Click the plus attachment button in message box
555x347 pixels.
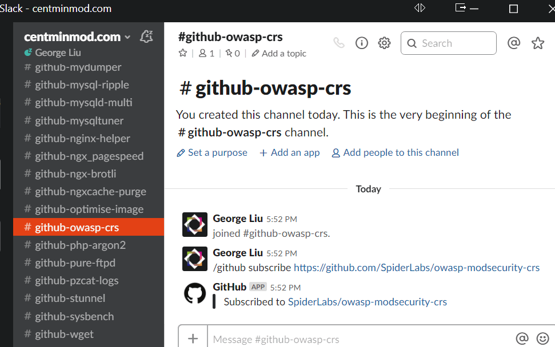point(193,338)
